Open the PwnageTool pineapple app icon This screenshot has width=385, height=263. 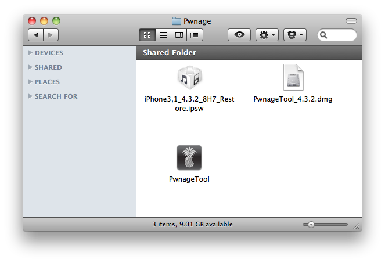point(189,158)
